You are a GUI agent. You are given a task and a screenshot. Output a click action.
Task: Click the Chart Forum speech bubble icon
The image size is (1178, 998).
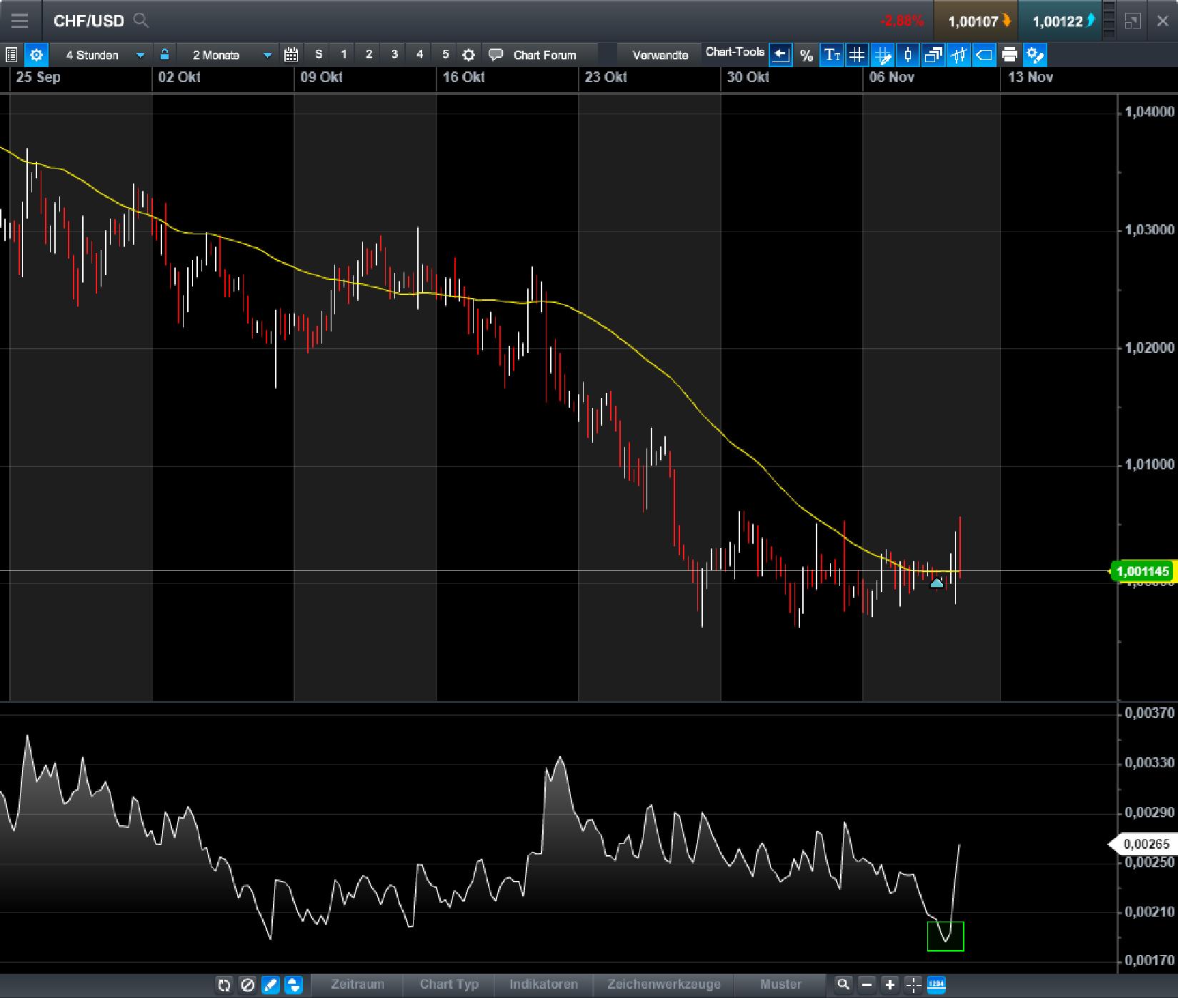(495, 54)
